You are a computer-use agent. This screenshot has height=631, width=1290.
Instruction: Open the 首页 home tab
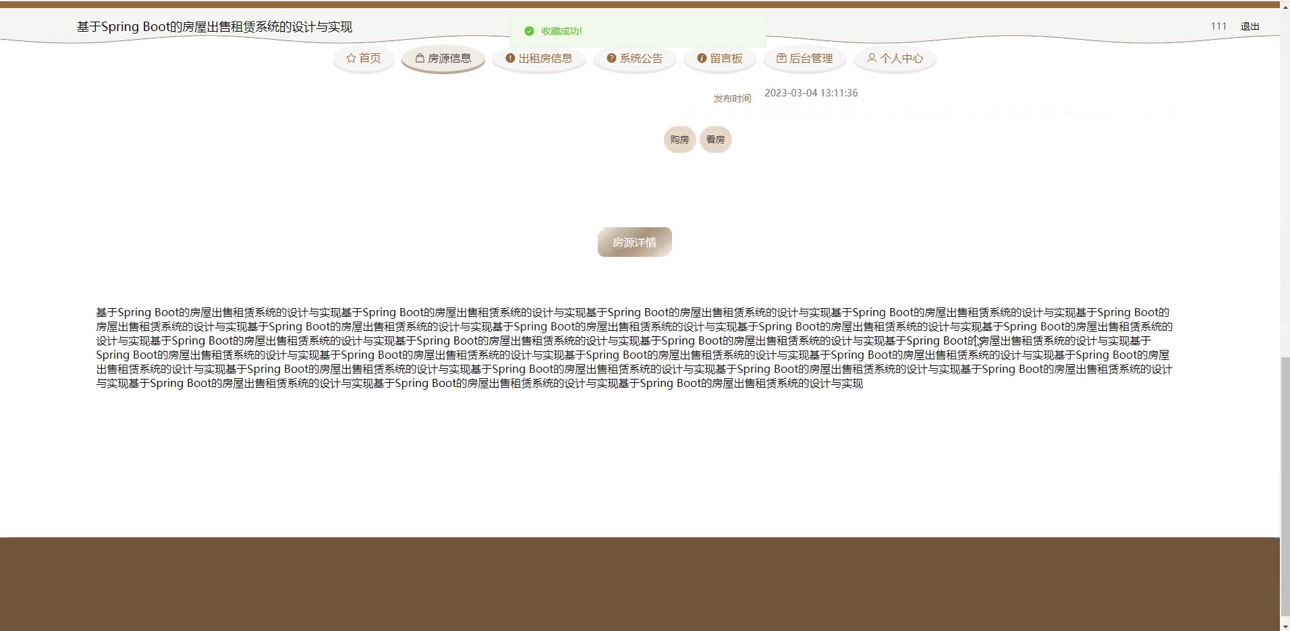363,59
